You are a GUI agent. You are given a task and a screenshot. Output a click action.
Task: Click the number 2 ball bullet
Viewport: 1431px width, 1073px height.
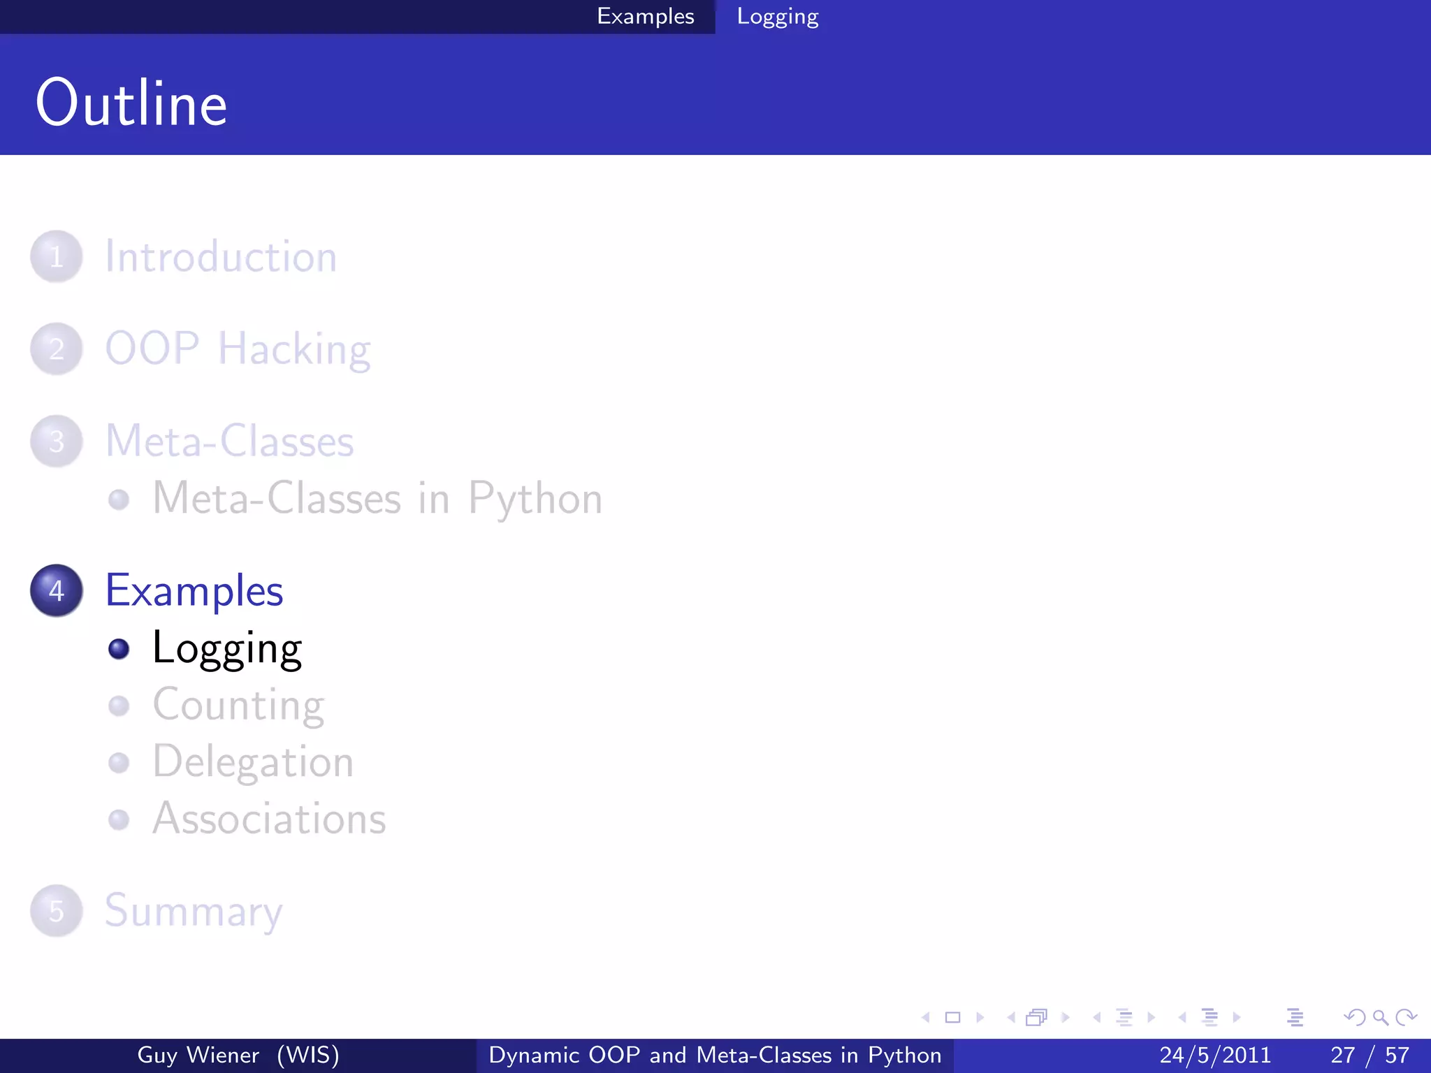[57, 349]
